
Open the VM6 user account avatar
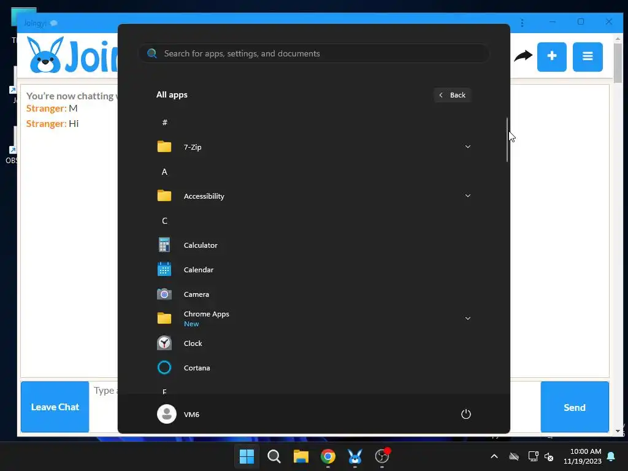point(167,414)
